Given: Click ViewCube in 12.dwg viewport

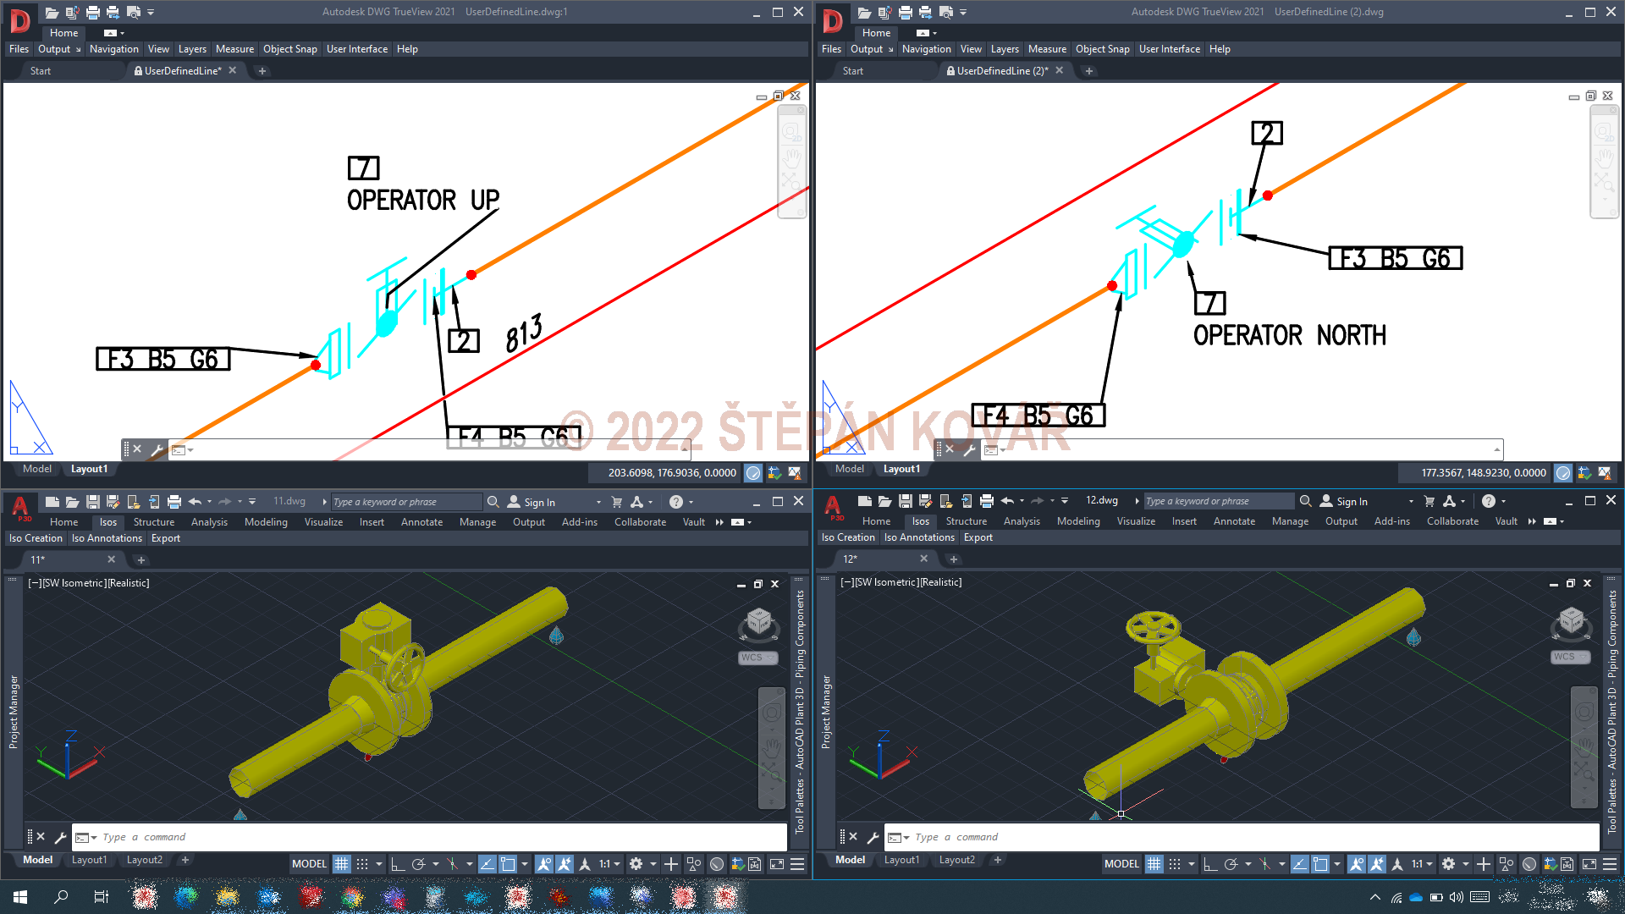Looking at the screenshot, I should point(1572,623).
